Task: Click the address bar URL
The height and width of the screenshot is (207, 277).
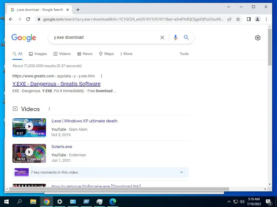Action: [133, 19]
